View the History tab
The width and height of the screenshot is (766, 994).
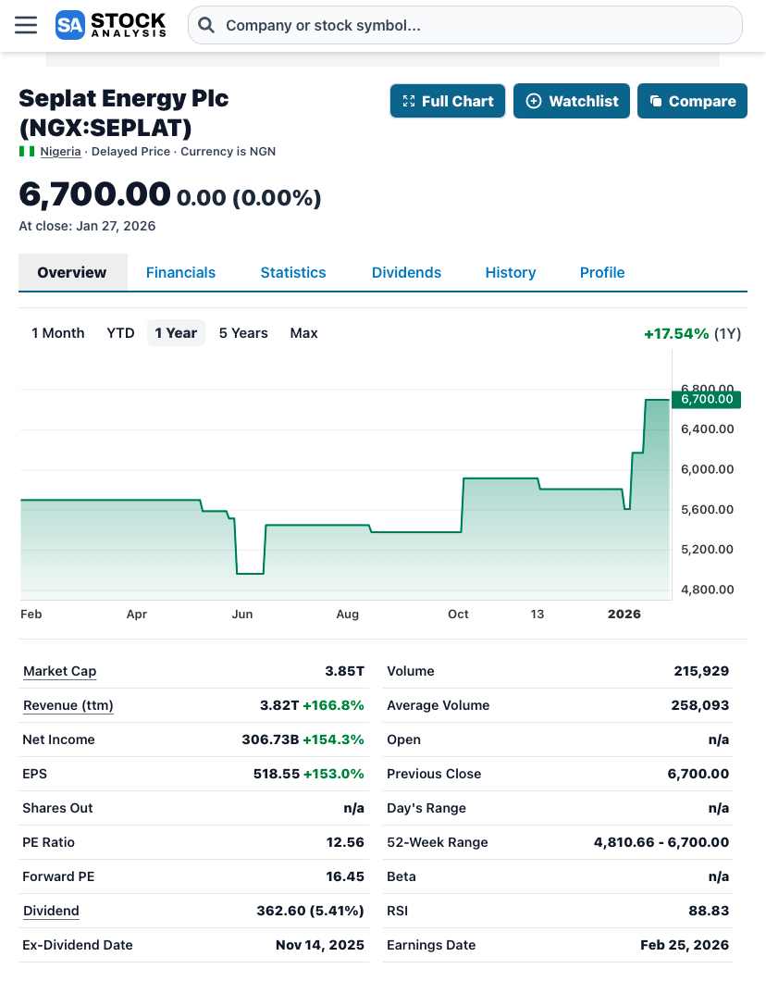[511, 272]
